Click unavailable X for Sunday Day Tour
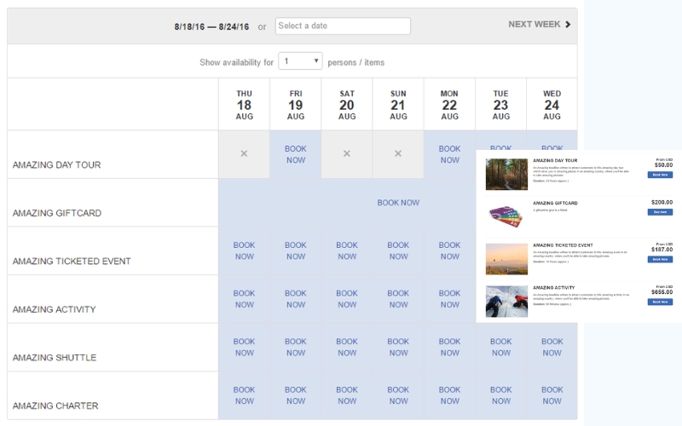The height and width of the screenshot is (426, 682). (398, 154)
